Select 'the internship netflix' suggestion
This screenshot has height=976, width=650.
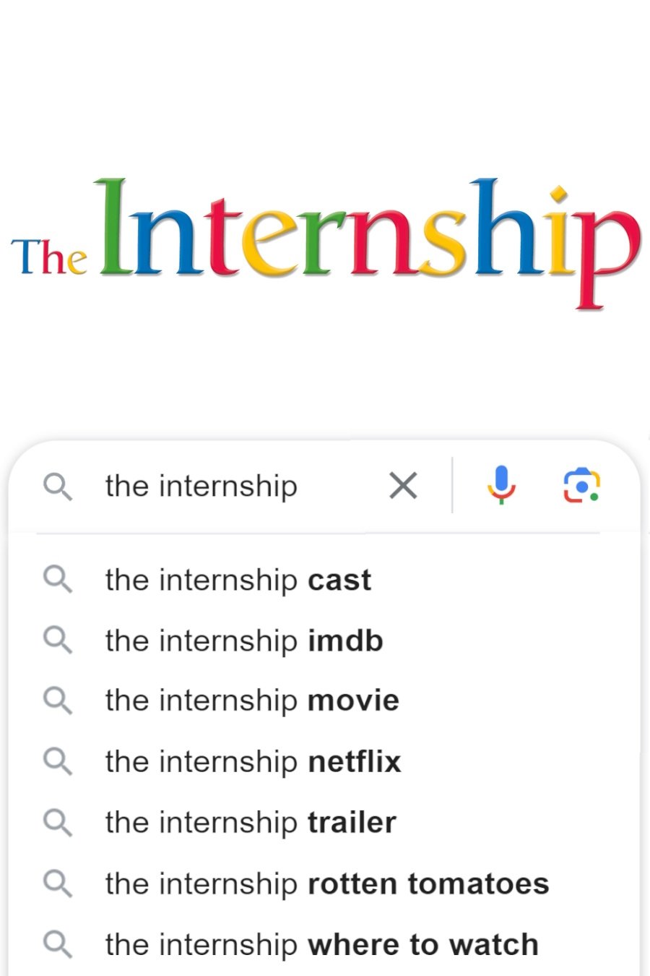[253, 762]
